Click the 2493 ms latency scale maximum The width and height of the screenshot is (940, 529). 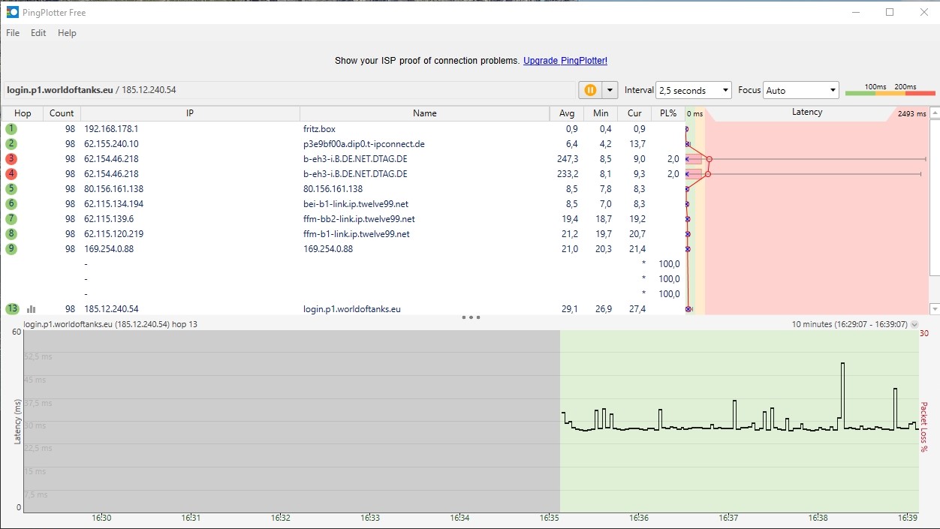(911, 114)
